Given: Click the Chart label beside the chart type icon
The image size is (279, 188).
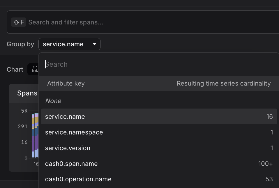Looking at the screenshot, I should (15, 70).
